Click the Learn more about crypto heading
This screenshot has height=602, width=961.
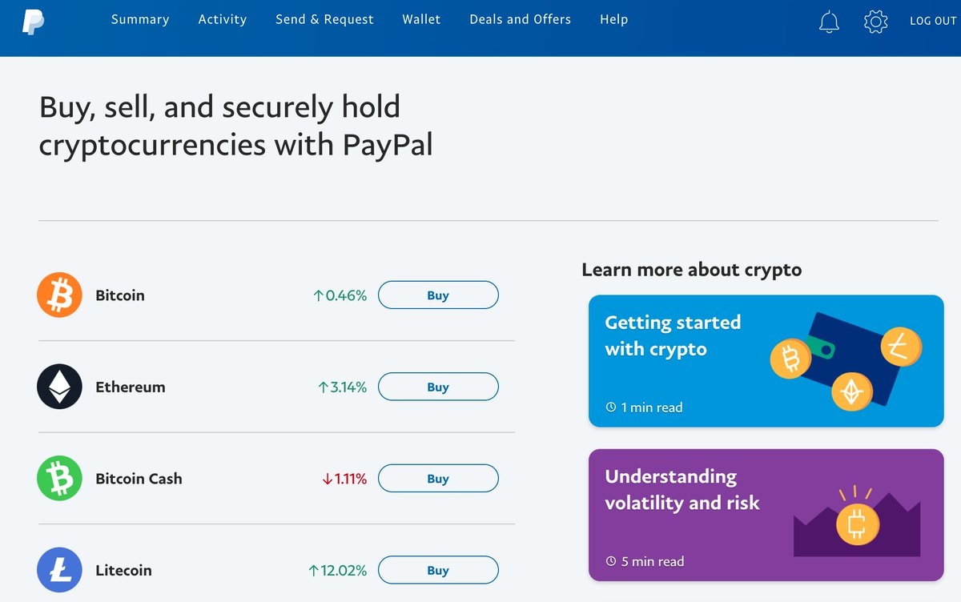pos(692,270)
